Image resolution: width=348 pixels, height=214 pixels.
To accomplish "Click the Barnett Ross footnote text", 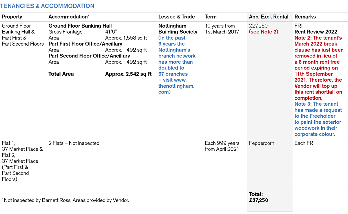I will (66, 200).
